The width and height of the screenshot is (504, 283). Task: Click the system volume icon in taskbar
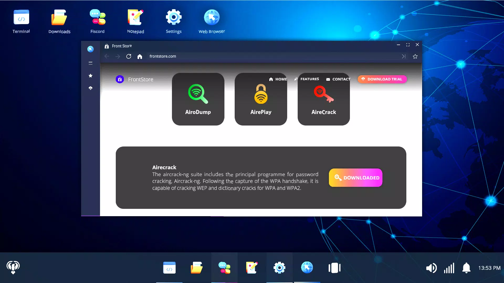[431, 268]
